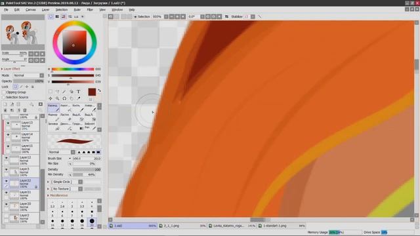420x236 pixels.
Task: Show the HSV slider panel icon
Action: pyautogui.click(x=64, y=16)
